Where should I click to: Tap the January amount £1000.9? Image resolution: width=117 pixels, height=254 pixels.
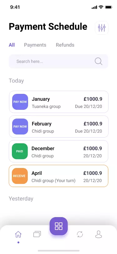coord(93,99)
